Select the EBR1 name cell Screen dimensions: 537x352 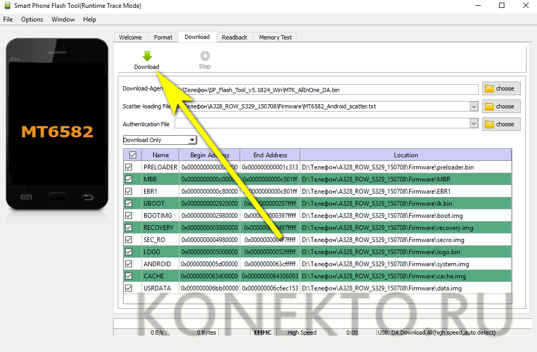coord(160,191)
